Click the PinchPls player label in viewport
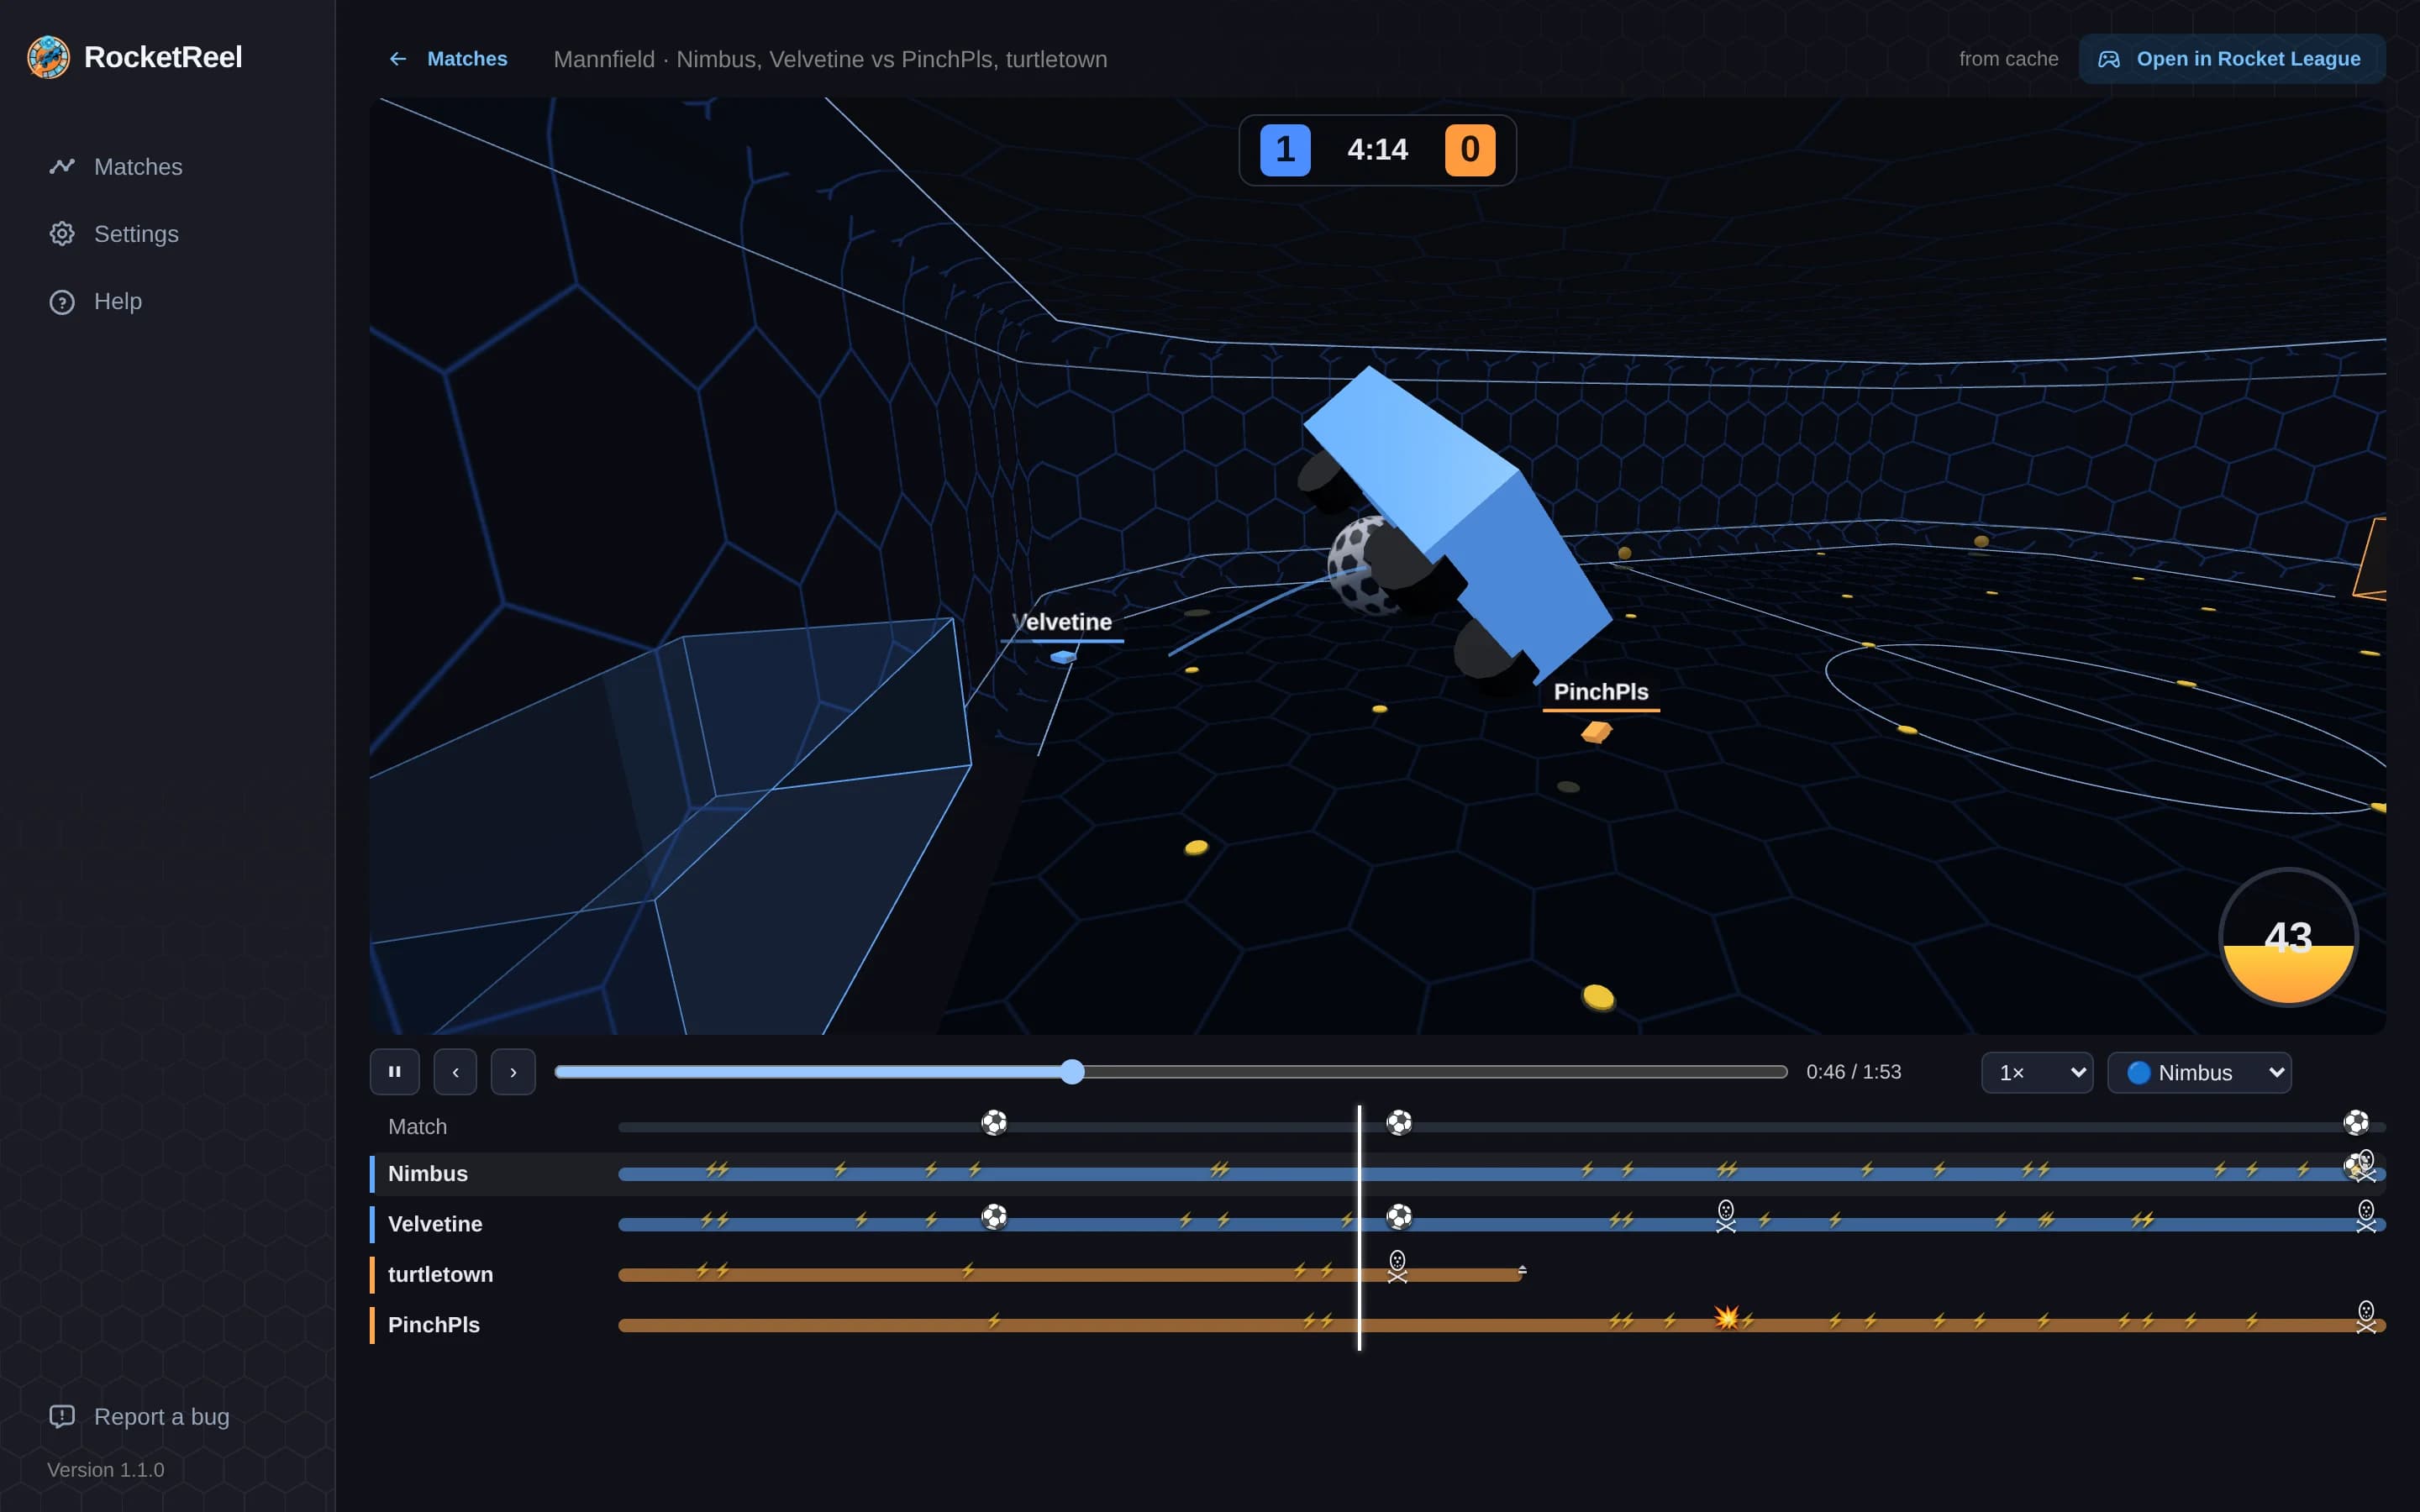 pyautogui.click(x=1601, y=692)
